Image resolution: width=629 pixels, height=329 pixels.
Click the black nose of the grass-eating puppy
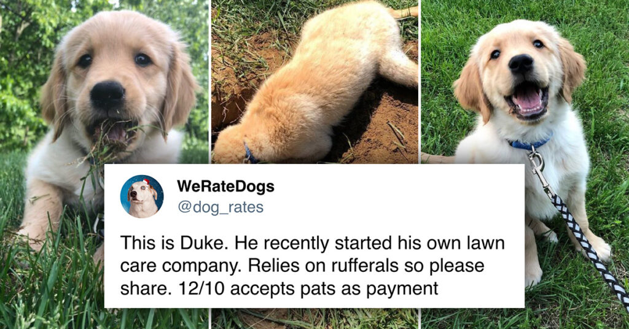tap(107, 95)
